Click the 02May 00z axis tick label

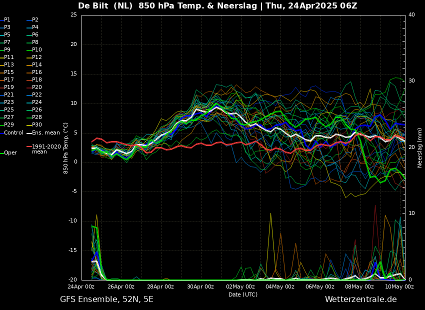click(x=240, y=286)
